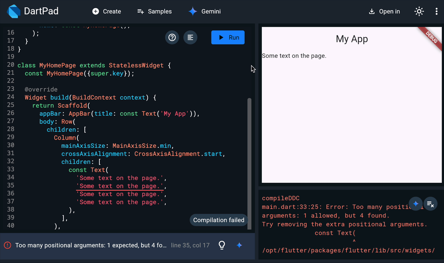This screenshot has width=444, height=263.
Task: Click the Gemini sparkle in the error bar
Action: (239, 245)
